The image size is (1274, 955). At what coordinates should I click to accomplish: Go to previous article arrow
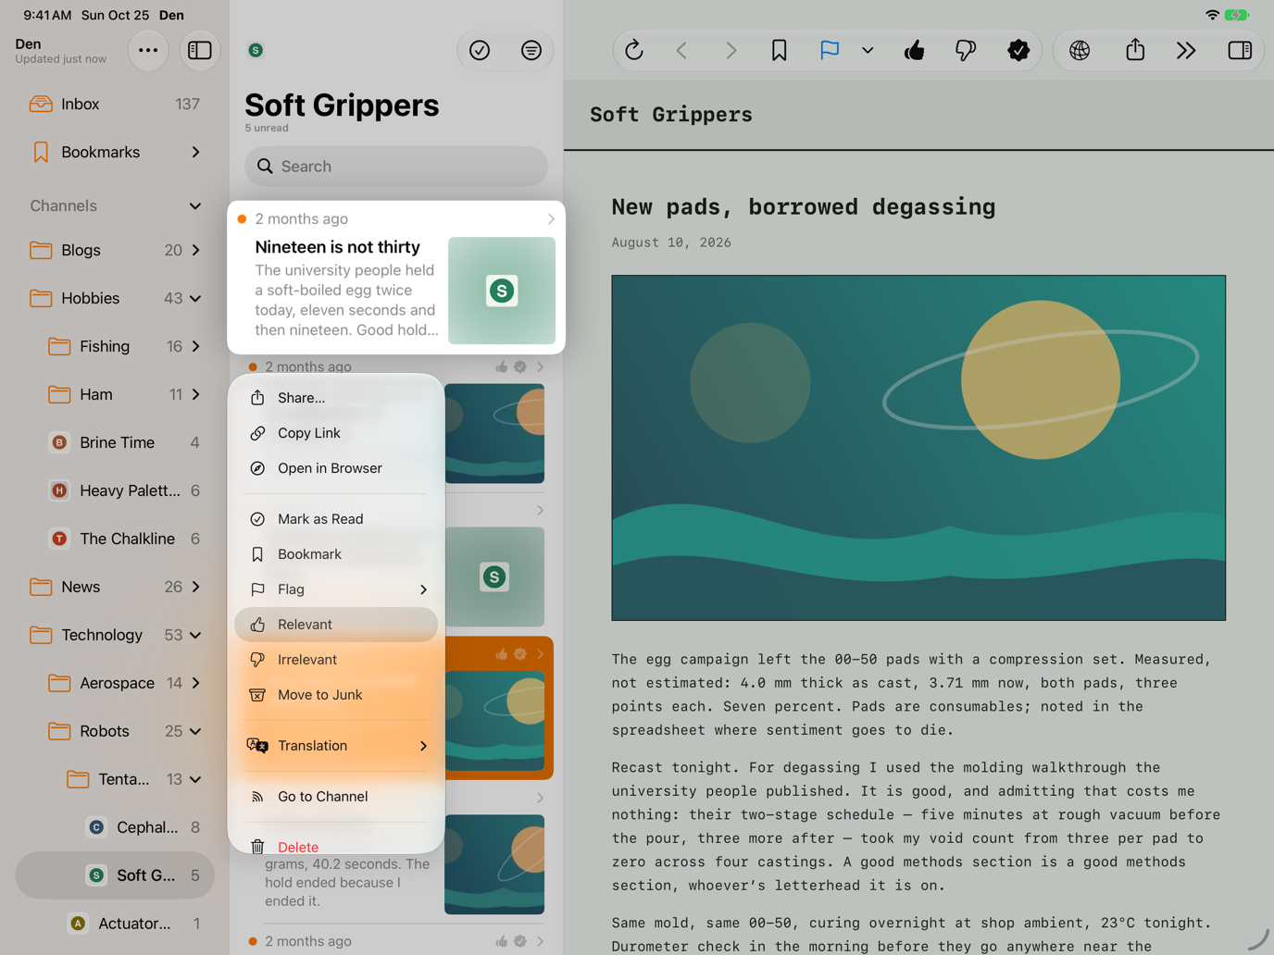(682, 50)
